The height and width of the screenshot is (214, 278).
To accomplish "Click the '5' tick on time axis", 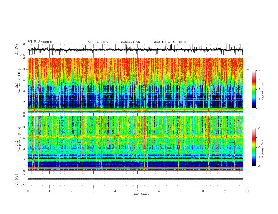I will click(137, 191).
